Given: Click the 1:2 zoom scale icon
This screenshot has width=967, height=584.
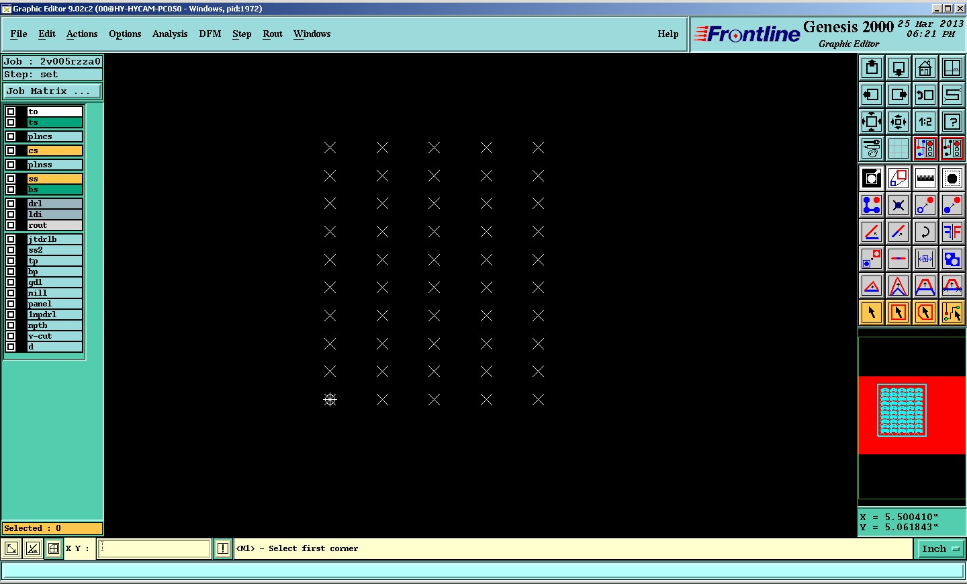Looking at the screenshot, I should click(x=925, y=122).
